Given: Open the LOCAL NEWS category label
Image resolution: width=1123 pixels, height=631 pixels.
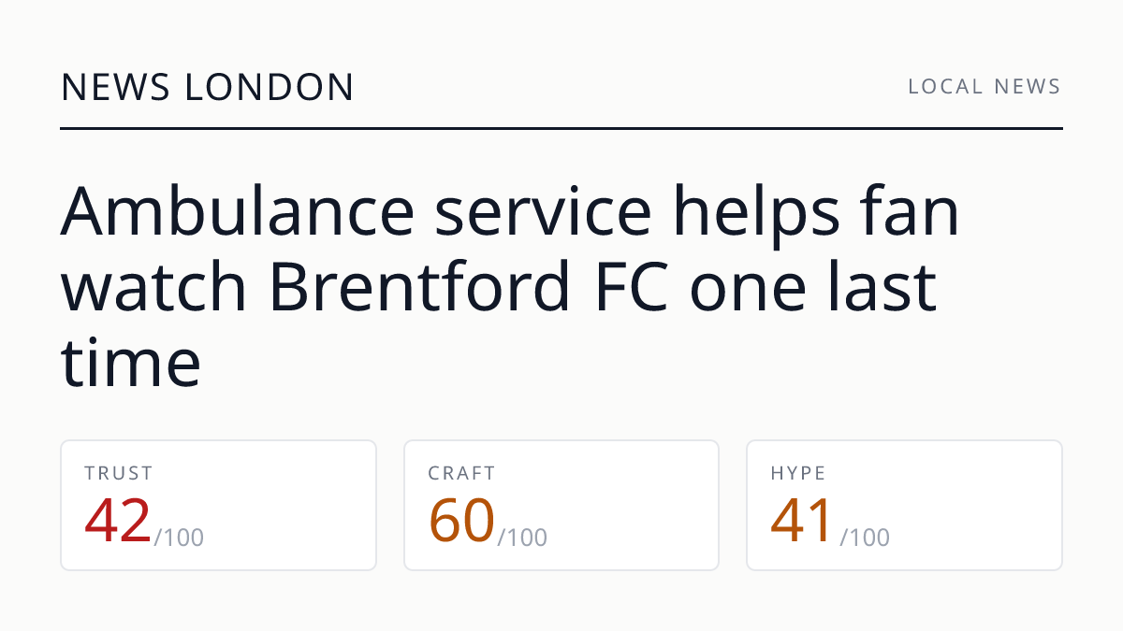Looking at the screenshot, I should tap(984, 87).
